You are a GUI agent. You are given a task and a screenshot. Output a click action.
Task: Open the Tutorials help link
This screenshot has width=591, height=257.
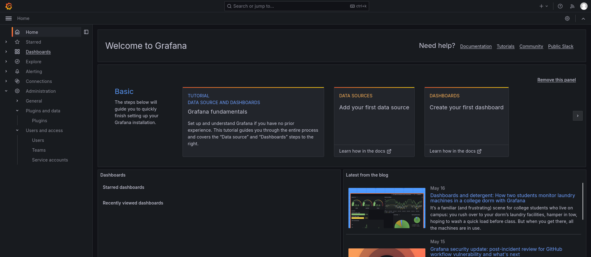pyautogui.click(x=505, y=46)
